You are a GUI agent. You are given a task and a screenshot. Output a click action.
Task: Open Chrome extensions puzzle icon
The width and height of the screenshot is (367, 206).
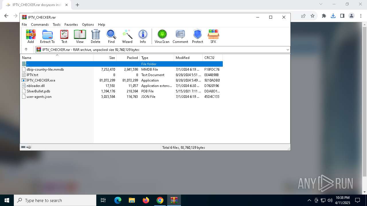(324, 16)
